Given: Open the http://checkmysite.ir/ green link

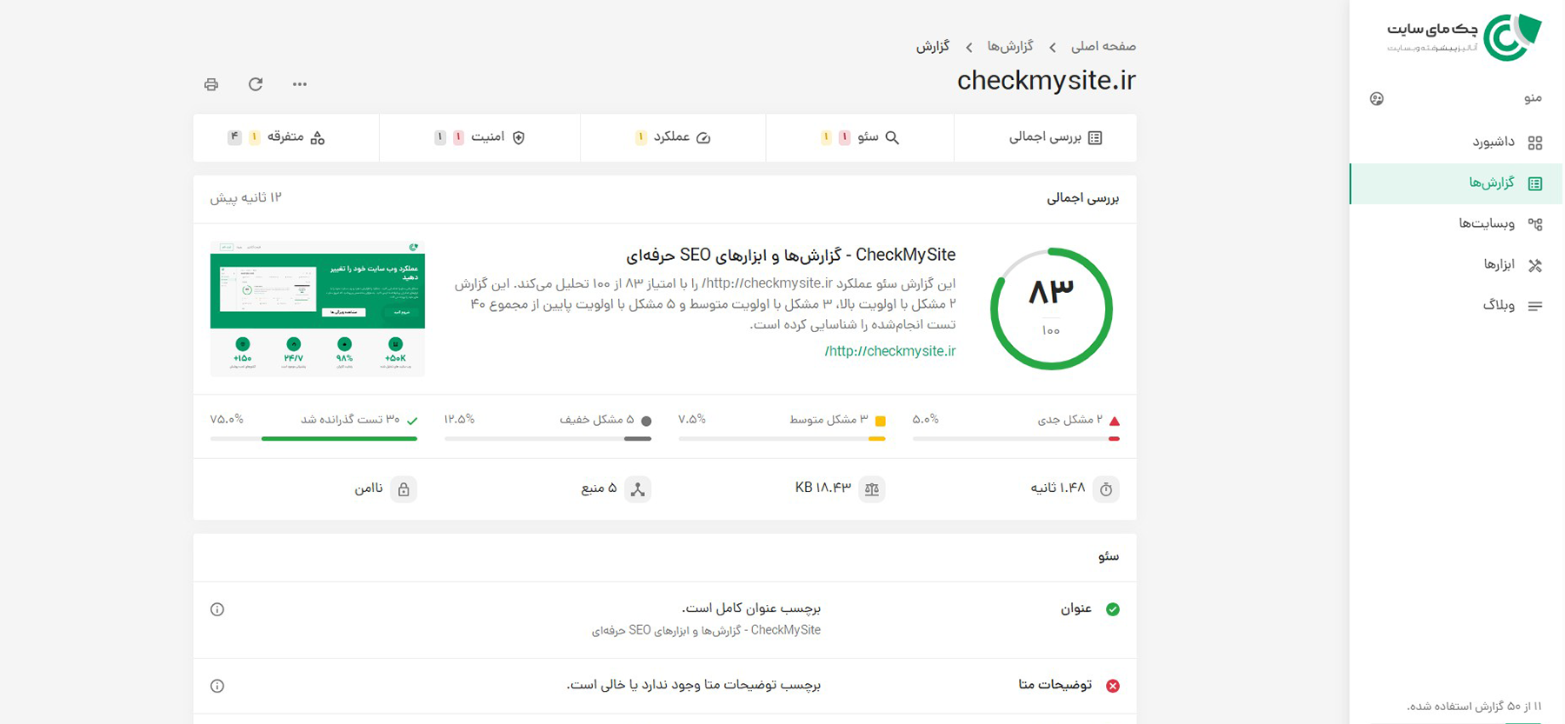Looking at the screenshot, I should (x=890, y=351).
